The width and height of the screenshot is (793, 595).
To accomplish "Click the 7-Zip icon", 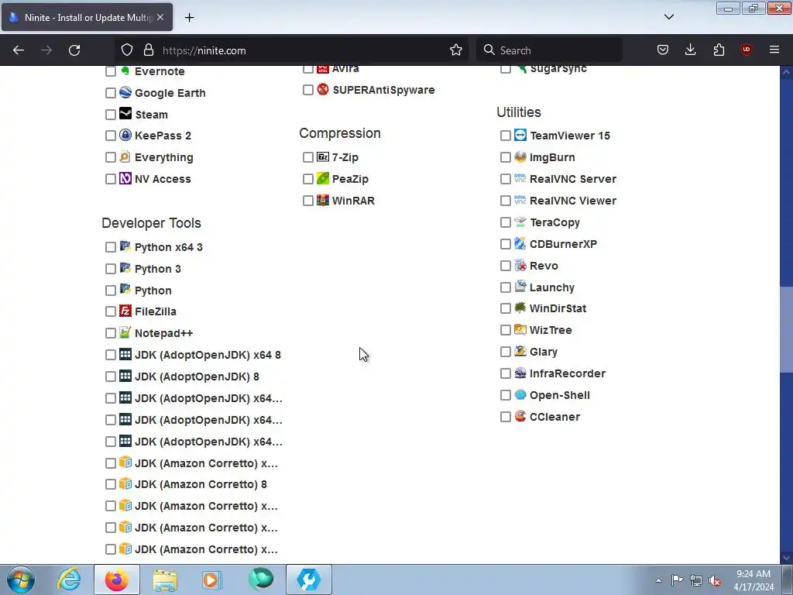I will (323, 156).
